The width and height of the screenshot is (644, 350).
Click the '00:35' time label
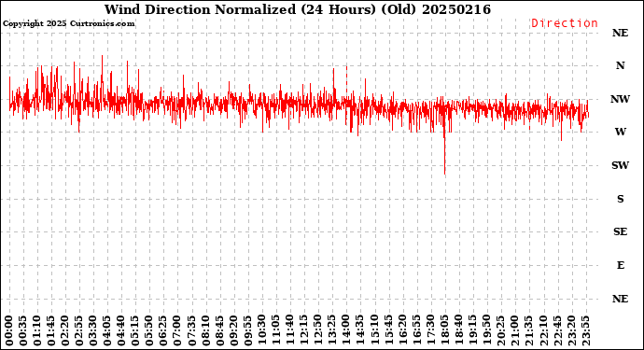point(23,331)
